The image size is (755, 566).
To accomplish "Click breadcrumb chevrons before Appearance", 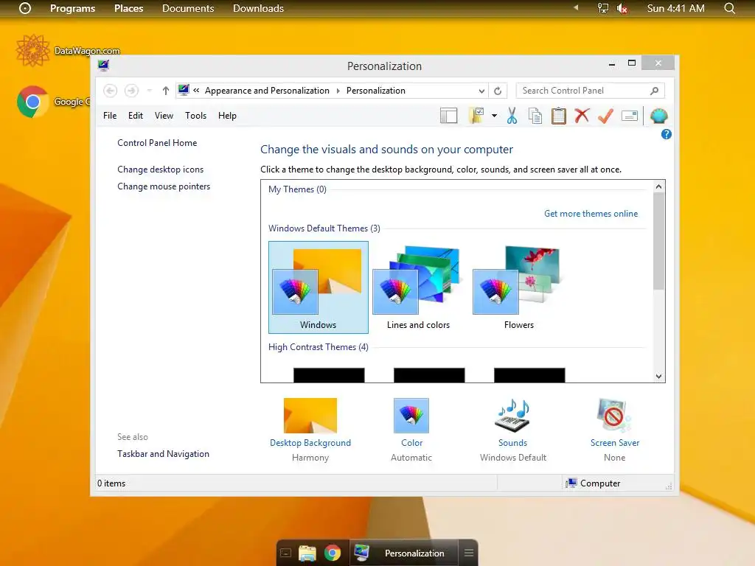I will tap(196, 90).
